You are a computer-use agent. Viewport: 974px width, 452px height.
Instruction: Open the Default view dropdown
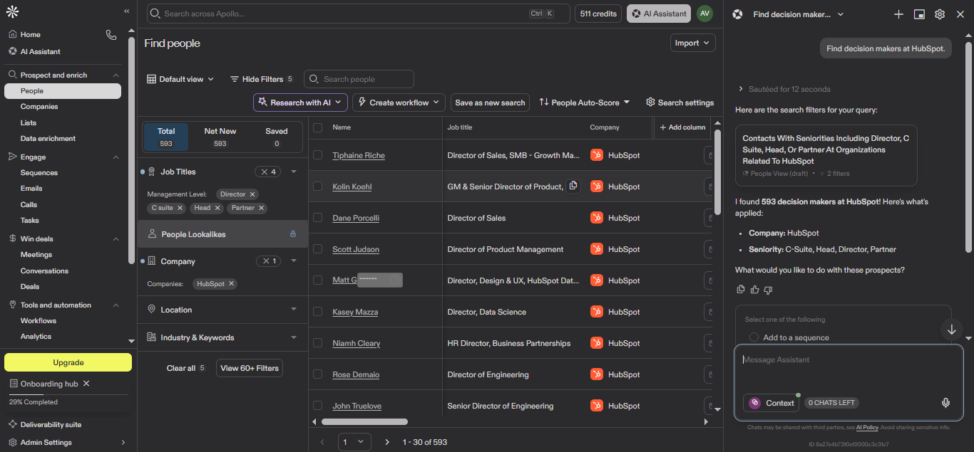(180, 79)
